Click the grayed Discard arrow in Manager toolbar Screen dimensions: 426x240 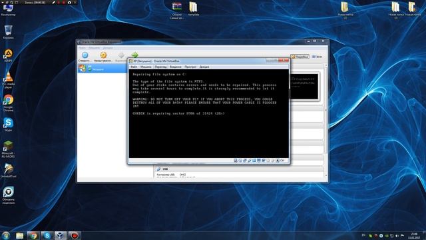[121, 55]
